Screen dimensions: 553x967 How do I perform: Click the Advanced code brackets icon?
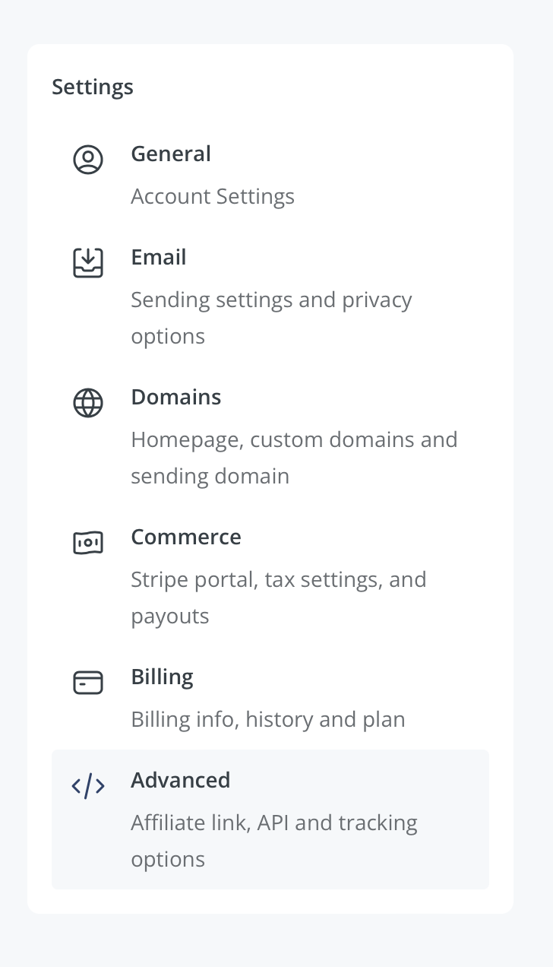[x=88, y=786]
